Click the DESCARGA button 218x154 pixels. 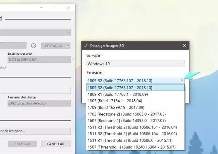pyautogui.click(x=53, y=46)
